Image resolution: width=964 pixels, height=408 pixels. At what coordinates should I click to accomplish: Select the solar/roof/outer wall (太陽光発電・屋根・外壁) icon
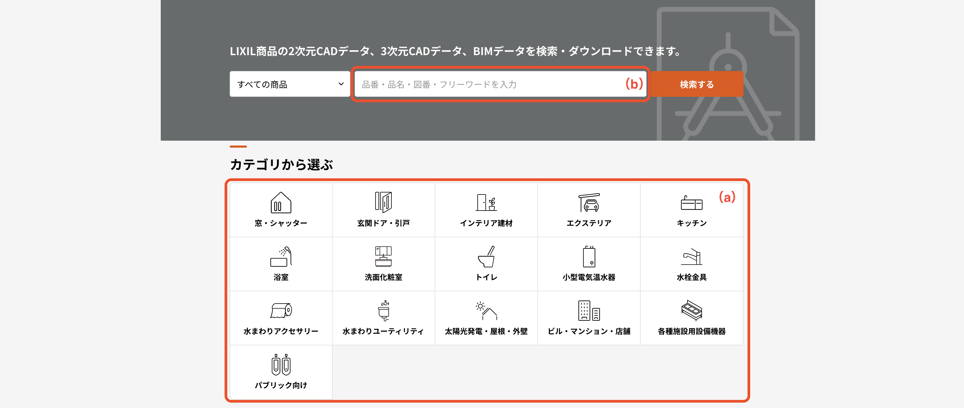pos(486,310)
